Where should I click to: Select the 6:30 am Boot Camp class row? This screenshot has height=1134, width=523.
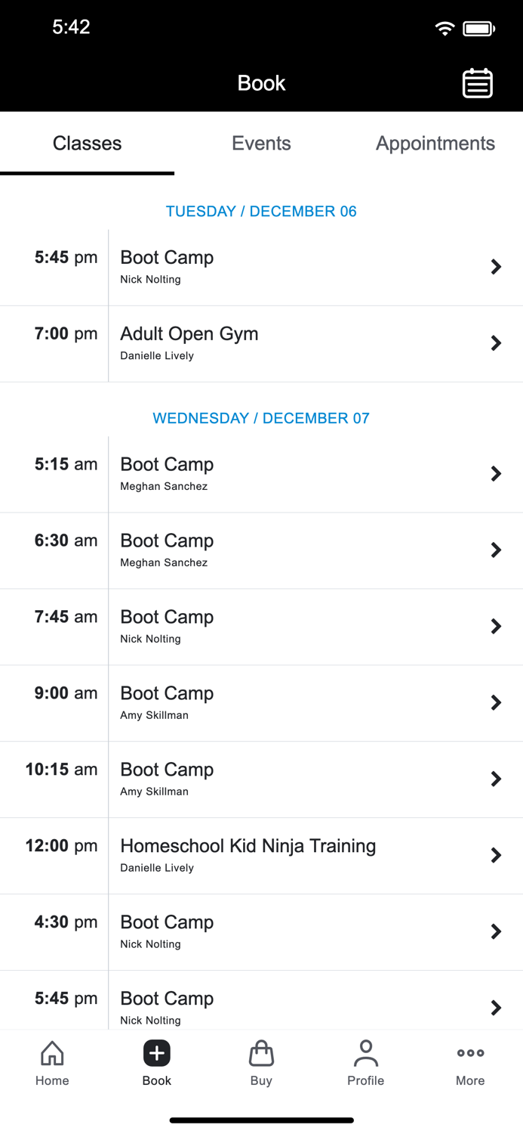(261, 550)
